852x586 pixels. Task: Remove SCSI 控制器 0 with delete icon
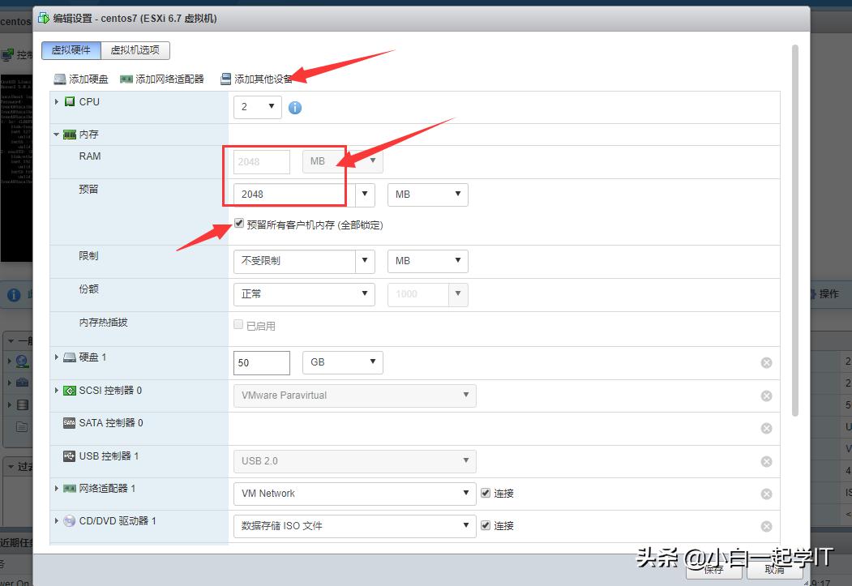tap(766, 396)
